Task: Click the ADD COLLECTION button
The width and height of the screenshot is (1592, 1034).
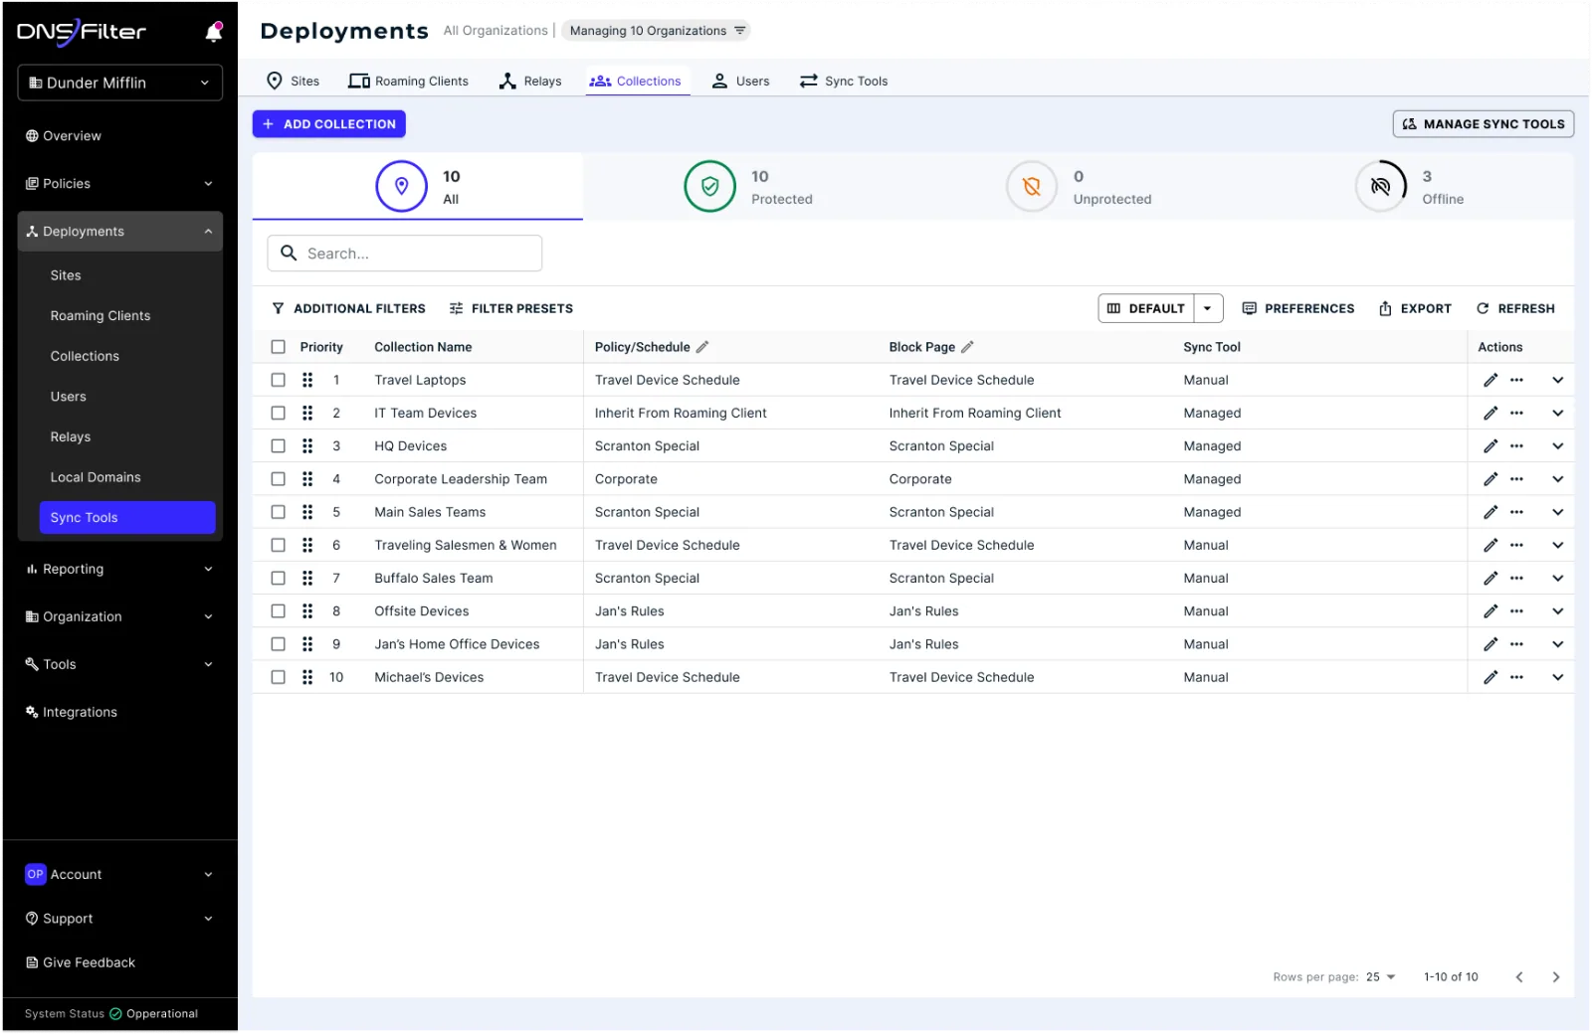Action: [x=329, y=124]
